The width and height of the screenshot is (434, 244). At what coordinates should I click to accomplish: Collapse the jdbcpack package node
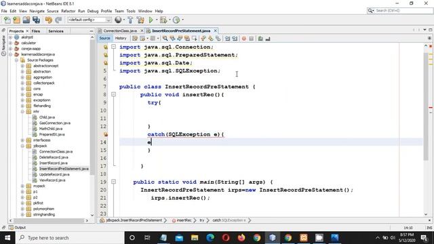22,146
